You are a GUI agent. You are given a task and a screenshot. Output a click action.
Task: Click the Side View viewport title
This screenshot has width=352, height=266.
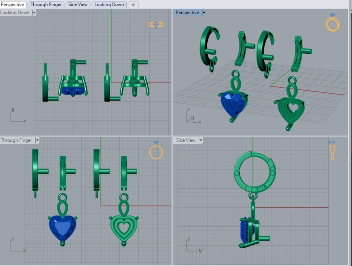point(186,140)
